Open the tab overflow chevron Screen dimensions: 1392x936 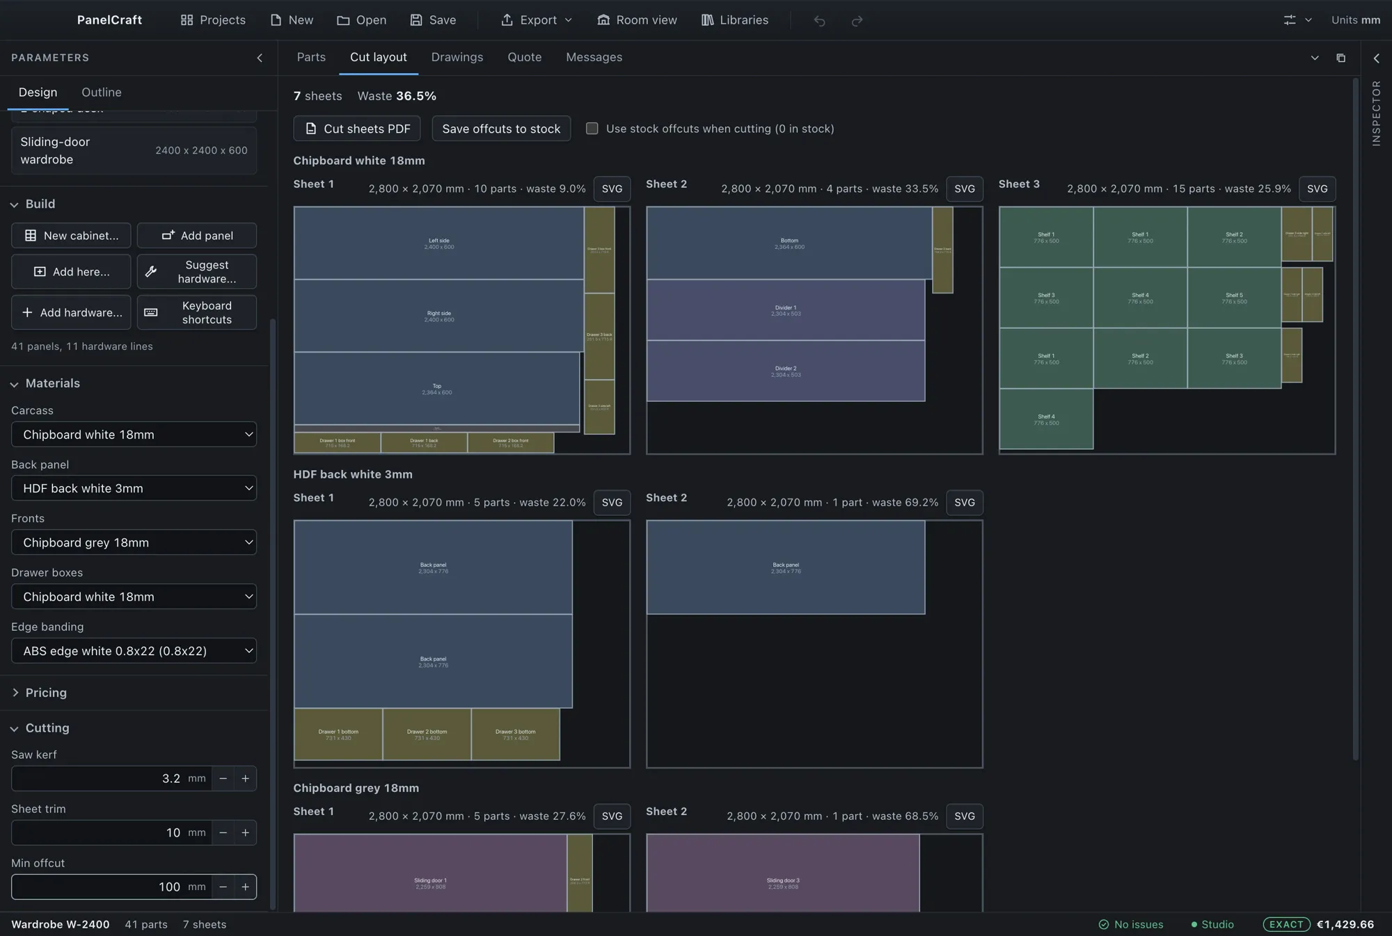point(1315,58)
